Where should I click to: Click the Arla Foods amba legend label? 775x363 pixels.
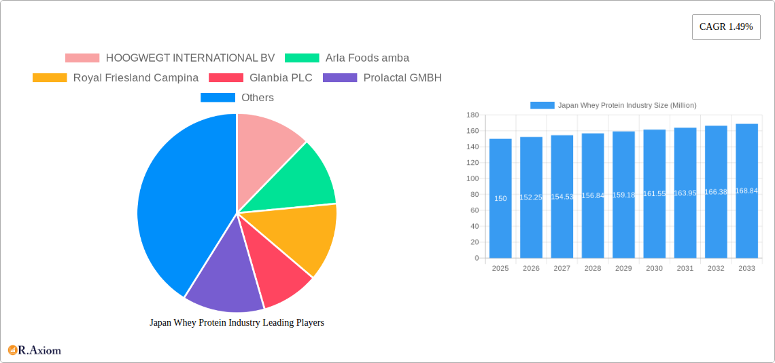point(367,58)
